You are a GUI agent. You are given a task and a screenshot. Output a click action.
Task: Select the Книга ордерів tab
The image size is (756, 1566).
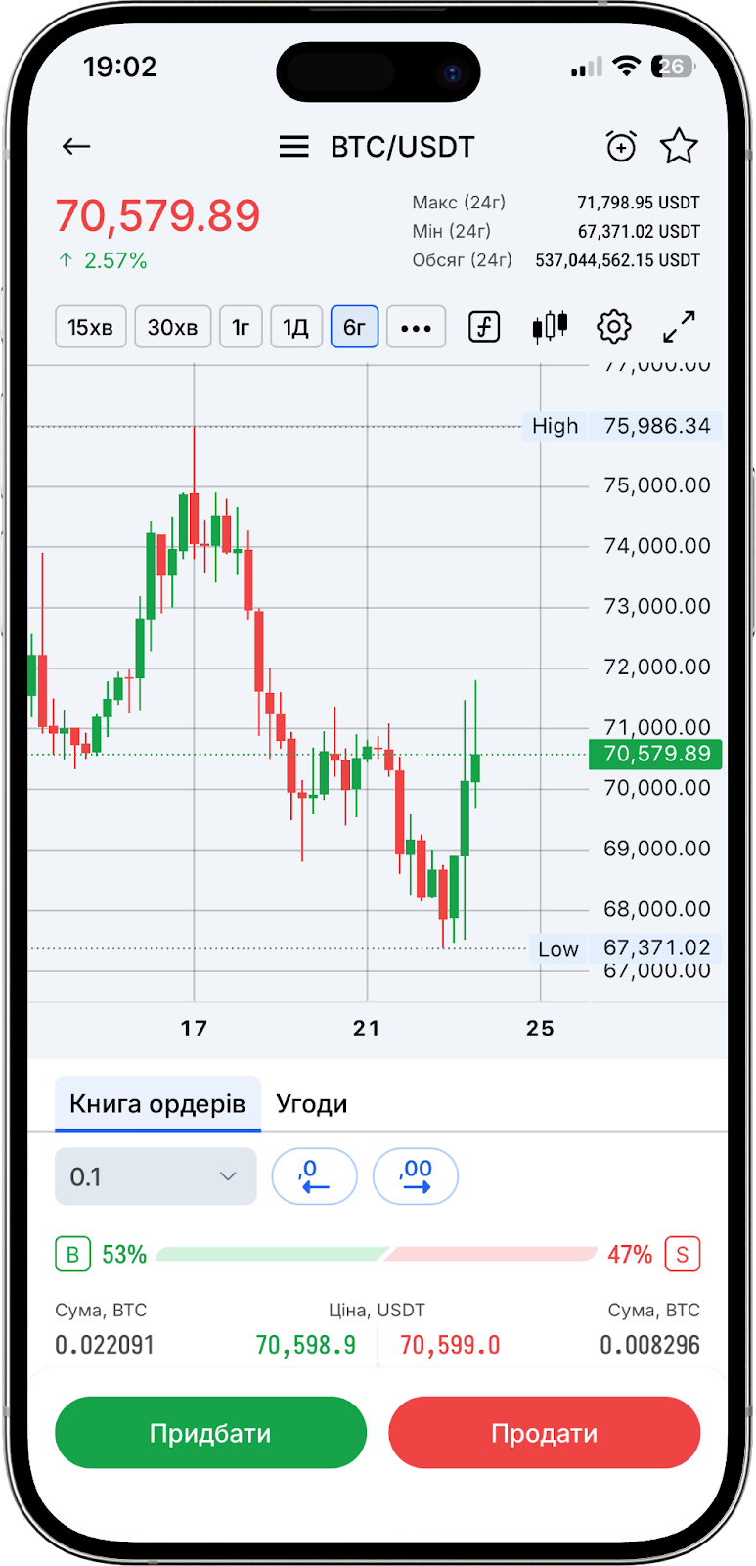pos(157,1104)
